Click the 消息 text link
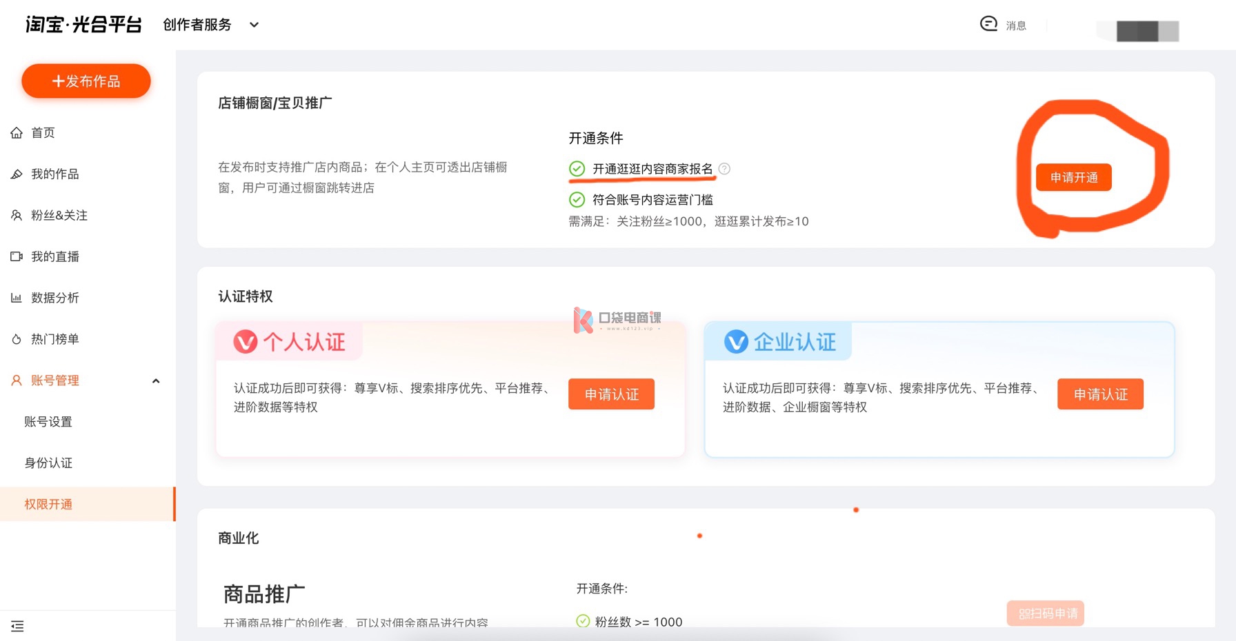The height and width of the screenshot is (641, 1236). point(1016,26)
